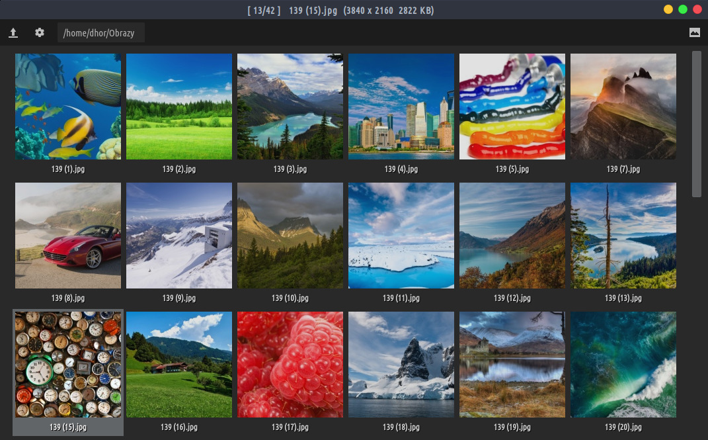
Task: Click the filename label 139 (7).jpg
Action: (x=623, y=169)
